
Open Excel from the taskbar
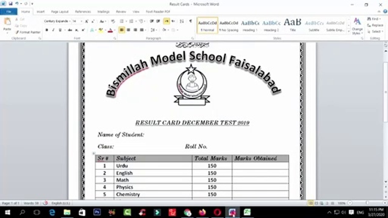click(247, 212)
